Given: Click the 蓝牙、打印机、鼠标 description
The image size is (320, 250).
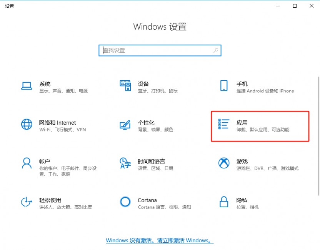Looking at the screenshot, I should (x=158, y=91).
